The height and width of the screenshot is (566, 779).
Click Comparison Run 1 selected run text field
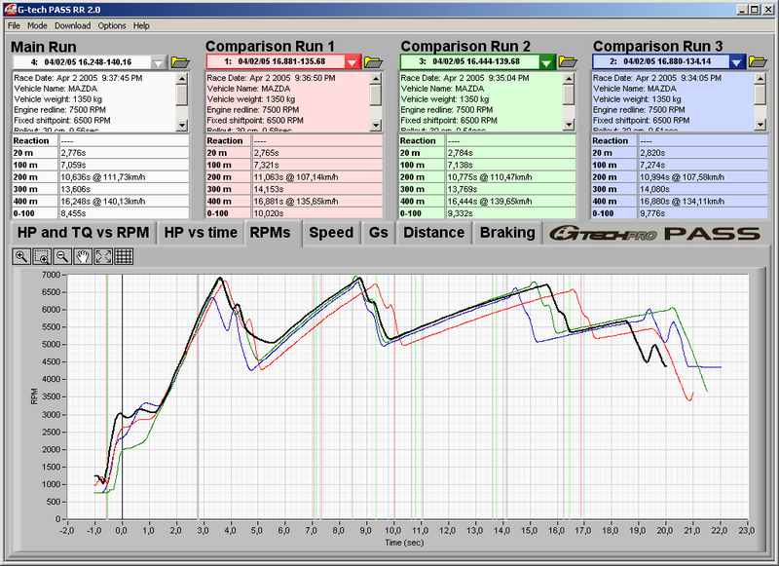coord(276,61)
